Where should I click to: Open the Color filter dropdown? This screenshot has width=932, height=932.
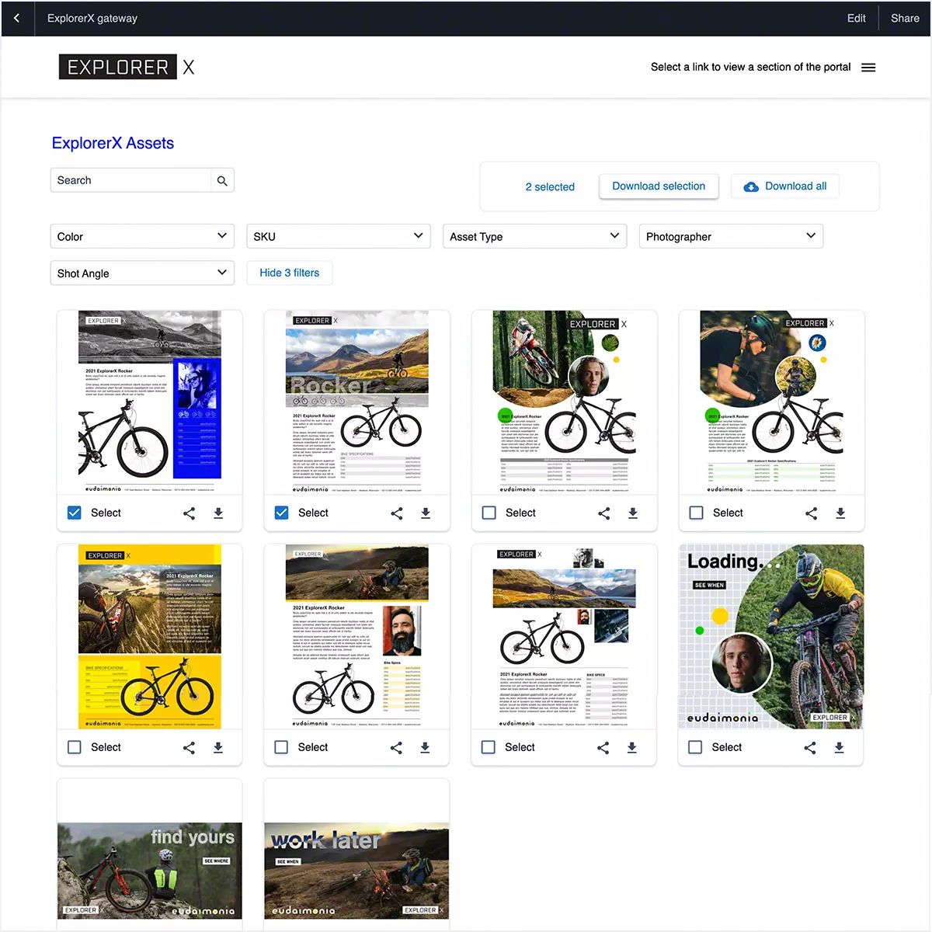(142, 235)
